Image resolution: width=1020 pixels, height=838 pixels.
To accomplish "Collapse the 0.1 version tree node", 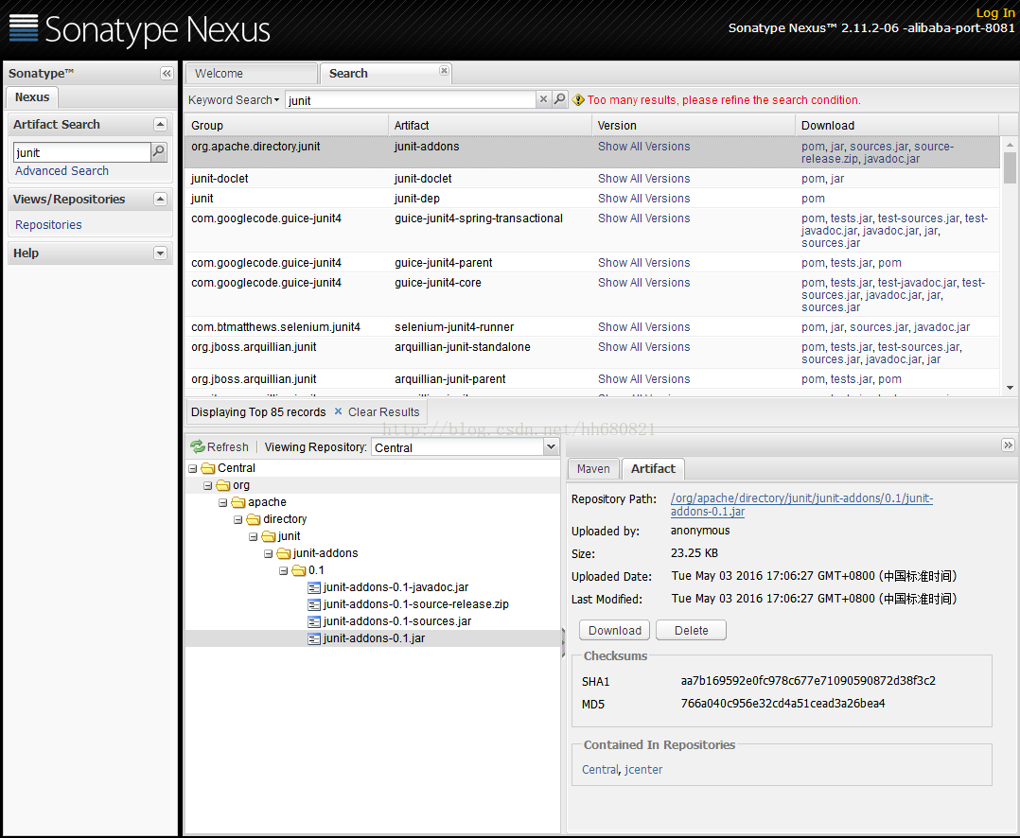I will [x=284, y=570].
